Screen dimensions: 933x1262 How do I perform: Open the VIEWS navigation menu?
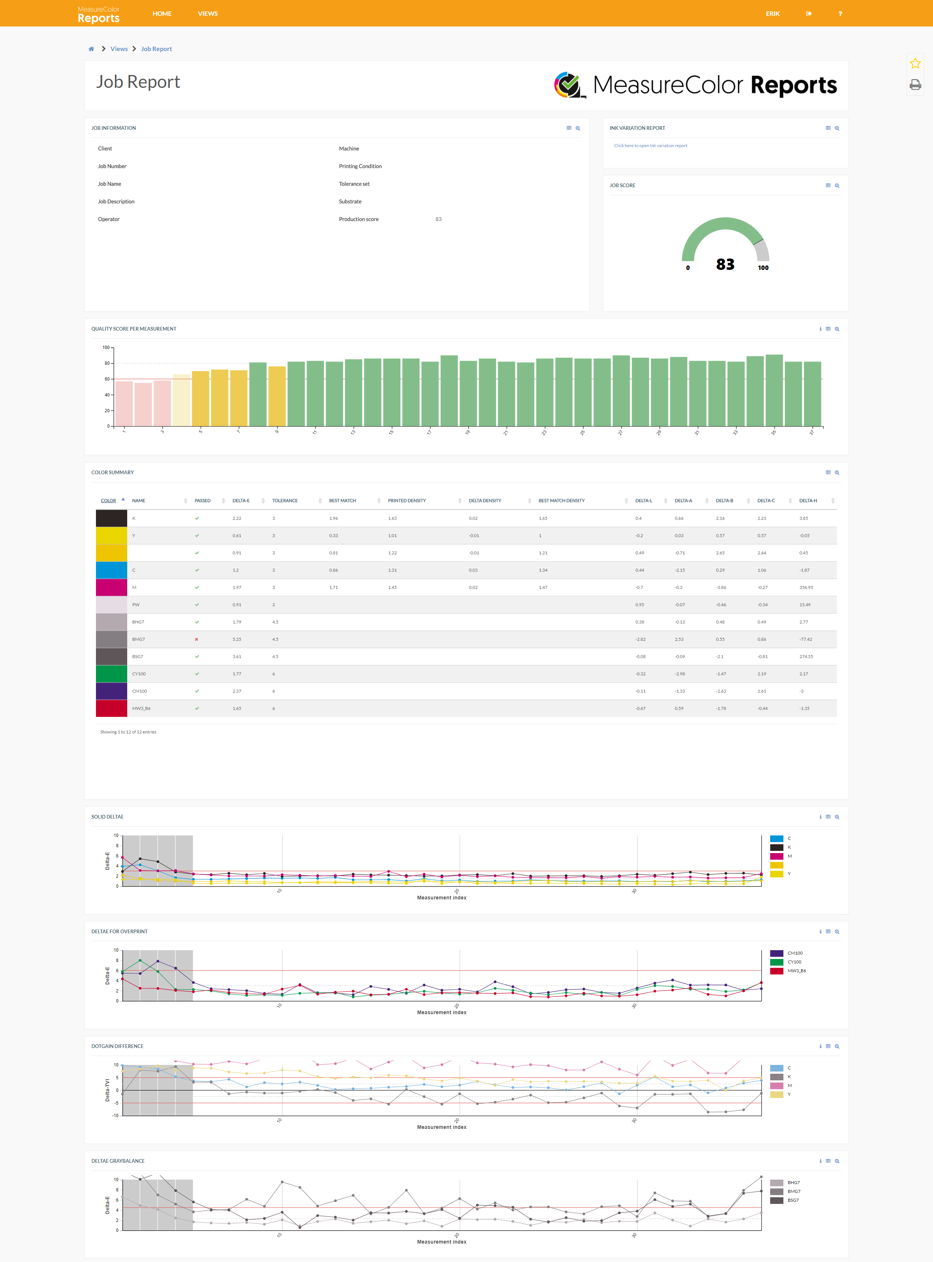[x=208, y=13]
